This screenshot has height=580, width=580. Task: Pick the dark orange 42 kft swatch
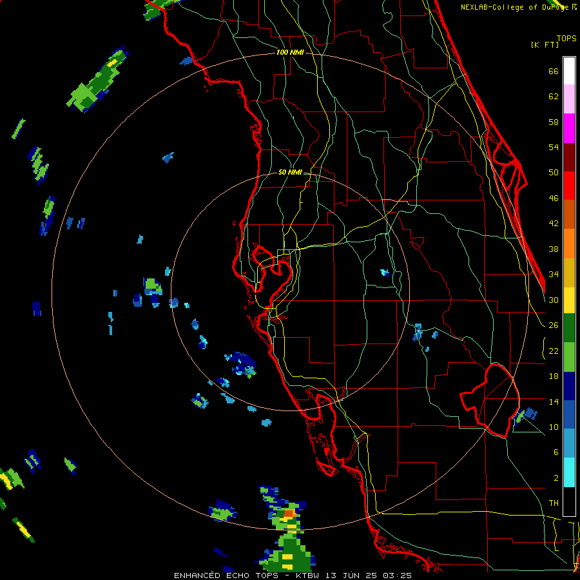tap(569, 215)
